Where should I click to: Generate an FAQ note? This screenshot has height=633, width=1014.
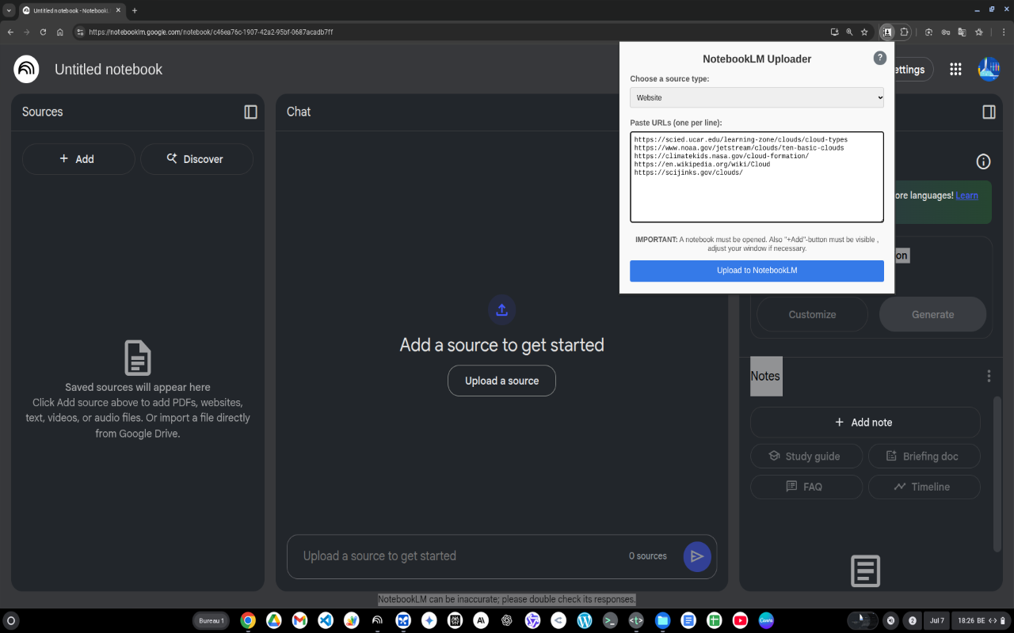[806, 487]
